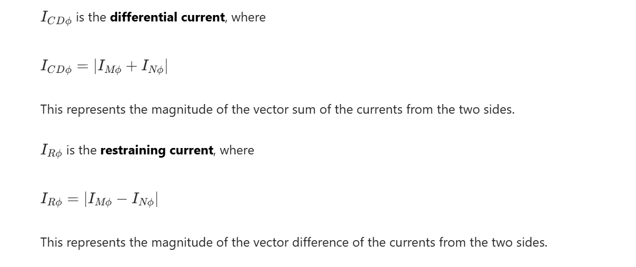The image size is (636, 267).
Task: Click the bold text "restraining current"
Action: click(156, 150)
